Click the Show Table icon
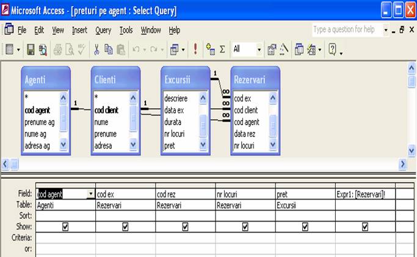This screenshot has height=257, width=417. 211,49
